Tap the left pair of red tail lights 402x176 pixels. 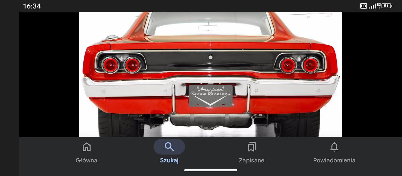click(121, 65)
